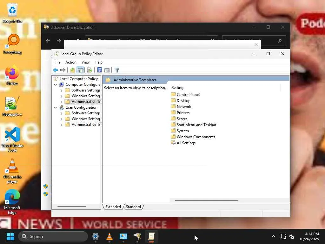Click the Forward arrow in Group Policy toolbar
The image size is (325, 244).
click(x=63, y=70)
